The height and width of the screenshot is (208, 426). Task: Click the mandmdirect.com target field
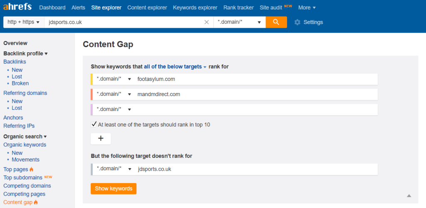coord(256,94)
